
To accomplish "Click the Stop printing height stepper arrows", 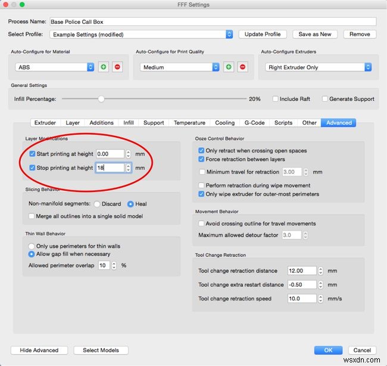I will (x=128, y=168).
